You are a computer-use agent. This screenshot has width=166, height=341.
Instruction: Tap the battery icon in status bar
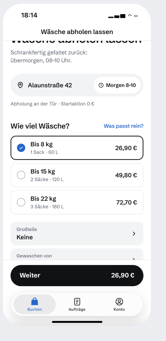click(136, 16)
